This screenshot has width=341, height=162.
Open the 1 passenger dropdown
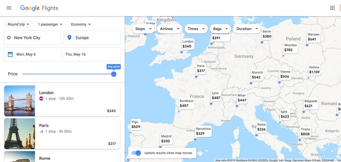pyautogui.click(x=50, y=25)
